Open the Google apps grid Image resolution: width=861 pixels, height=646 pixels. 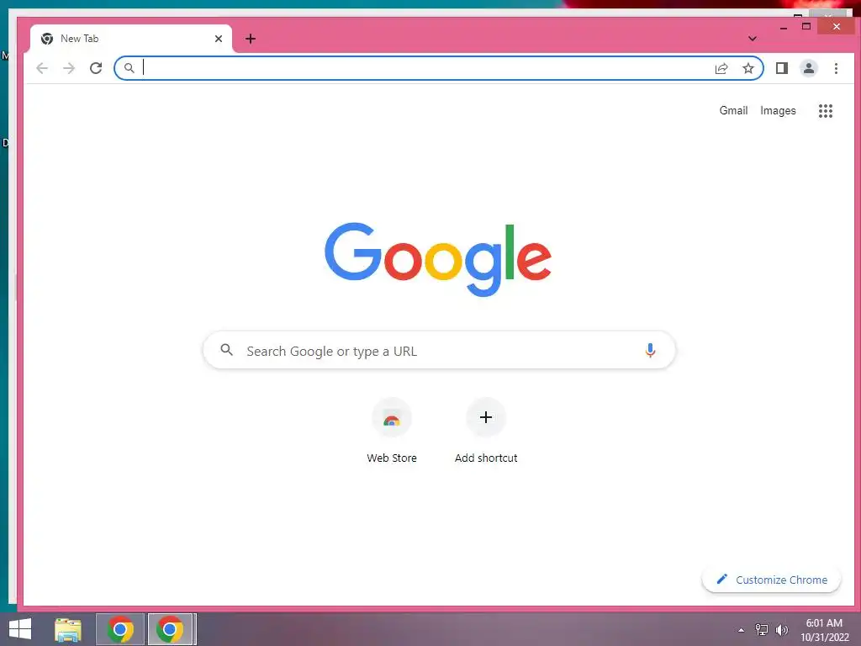[826, 111]
